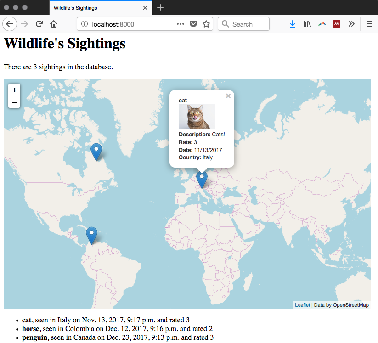The image size is (378, 343).
Task: Click the popup "Date: 11/13/2017" line
Action: [x=200, y=150]
